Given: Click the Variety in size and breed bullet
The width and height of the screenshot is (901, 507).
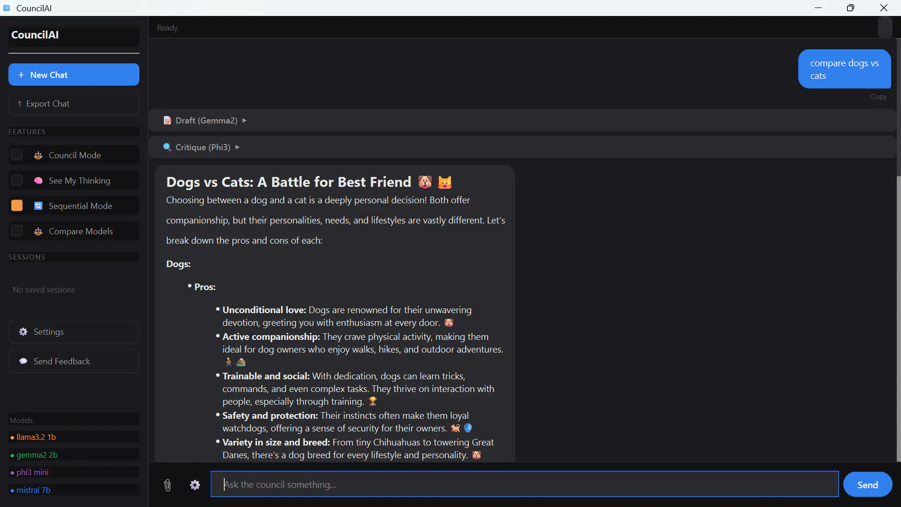Looking at the screenshot, I should pos(358,449).
